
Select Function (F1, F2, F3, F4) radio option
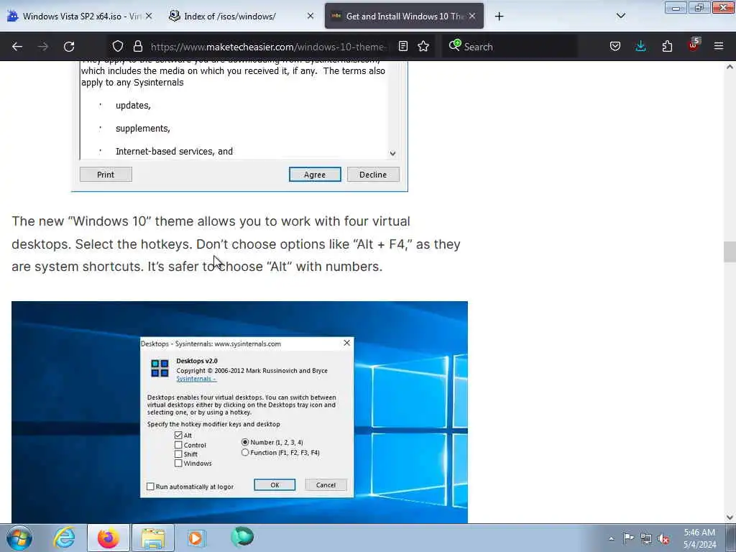point(245,453)
